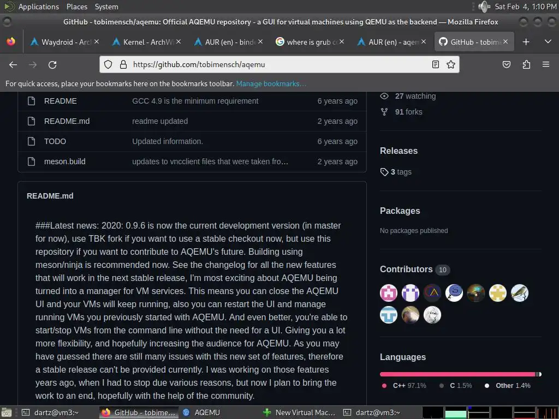Open yellow identicon contributor avatar
Viewport: 559px width, 419px height.
point(498,293)
